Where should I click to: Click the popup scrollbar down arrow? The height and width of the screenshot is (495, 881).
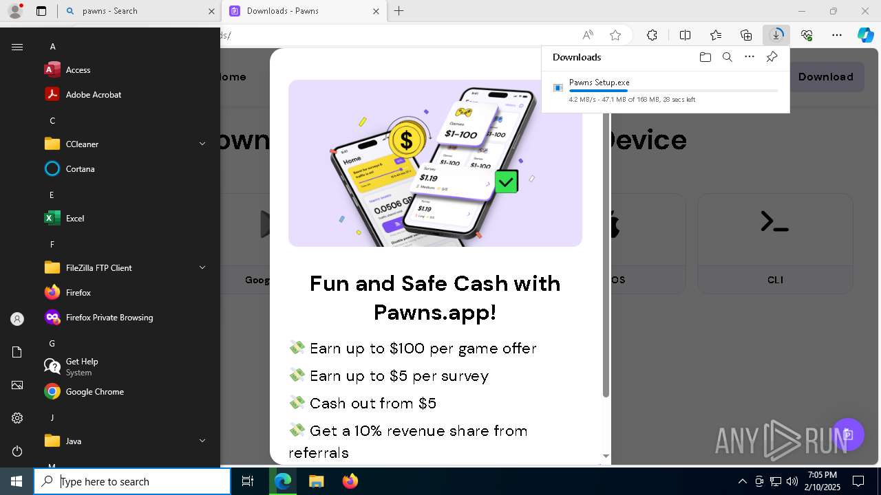point(606,456)
